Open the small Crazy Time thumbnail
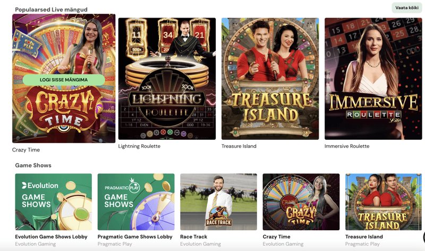The image size is (425, 251). [x=301, y=202]
